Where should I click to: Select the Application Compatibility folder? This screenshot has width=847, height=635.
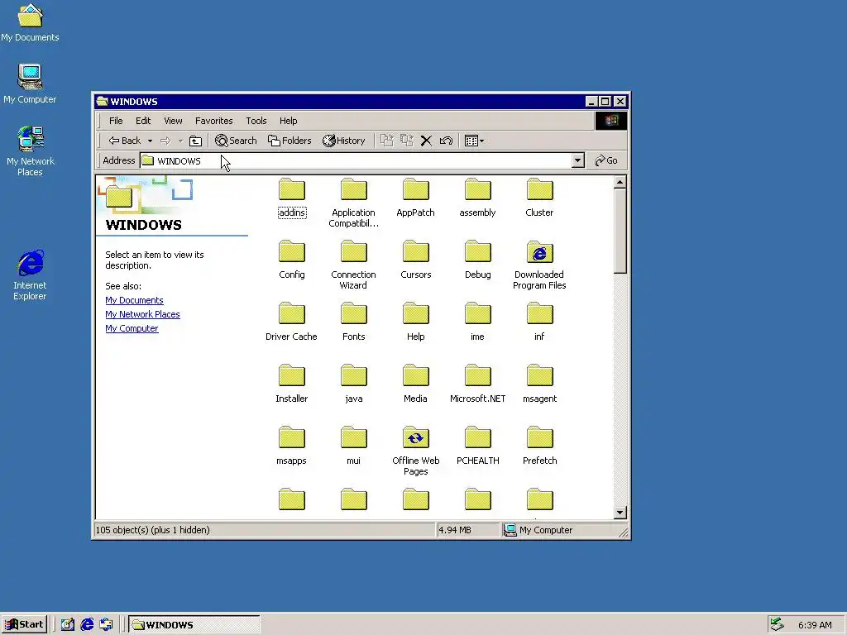pyautogui.click(x=353, y=203)
